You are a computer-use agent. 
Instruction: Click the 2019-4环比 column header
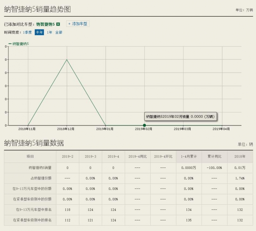pos(163,156)
